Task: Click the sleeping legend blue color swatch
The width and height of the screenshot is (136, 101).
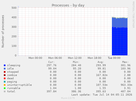Action: pyautogui.click(x=5, y=65)
